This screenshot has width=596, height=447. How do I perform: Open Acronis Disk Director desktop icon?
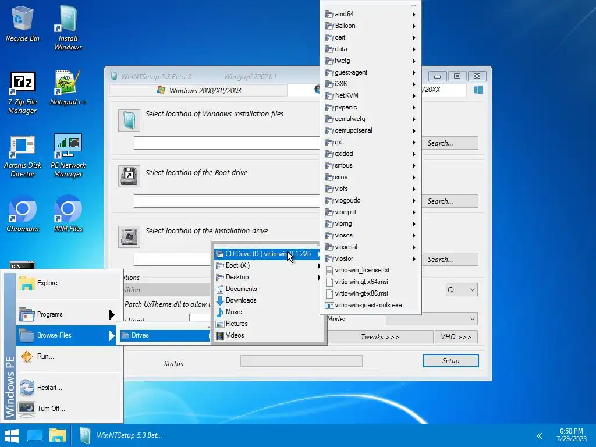coord(23,156)
